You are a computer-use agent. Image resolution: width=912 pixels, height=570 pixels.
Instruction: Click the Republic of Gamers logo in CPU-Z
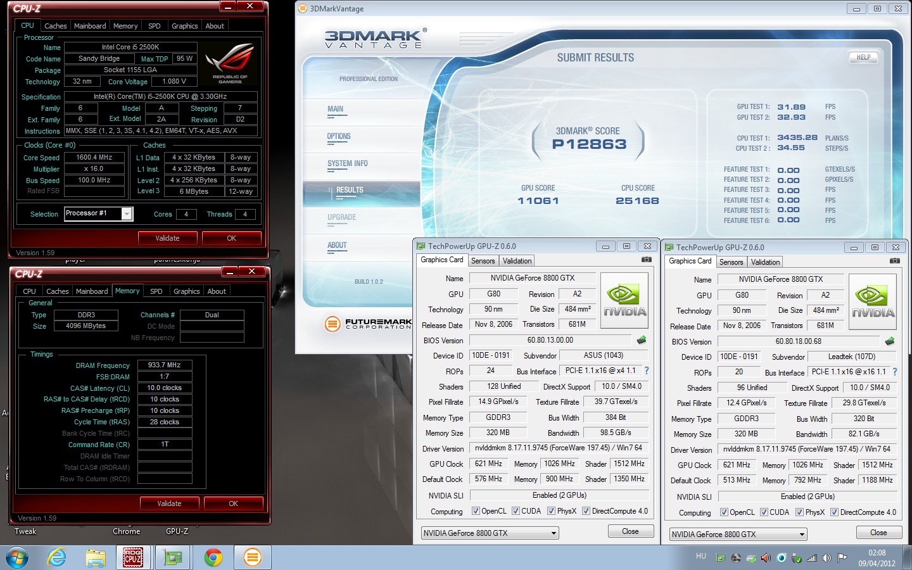[x=230, y=63]
